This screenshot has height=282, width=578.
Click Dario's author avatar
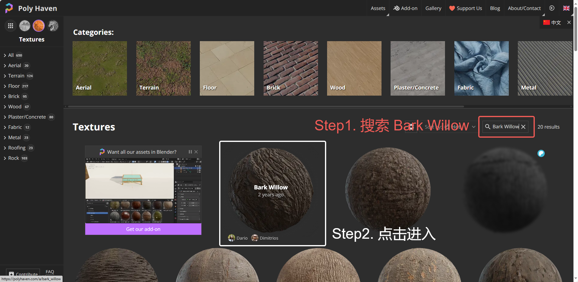232,238
